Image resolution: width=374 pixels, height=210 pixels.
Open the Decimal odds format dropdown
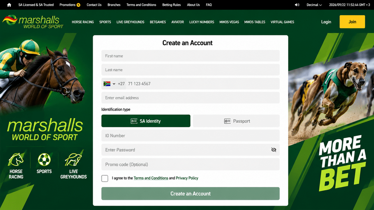pos(314,5)
